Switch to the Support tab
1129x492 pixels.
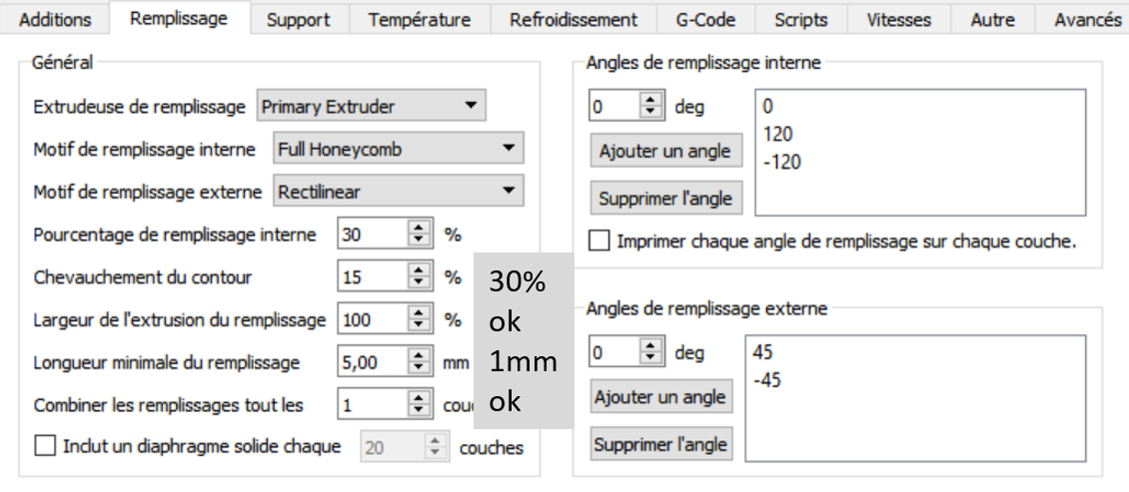coord(299,20)
